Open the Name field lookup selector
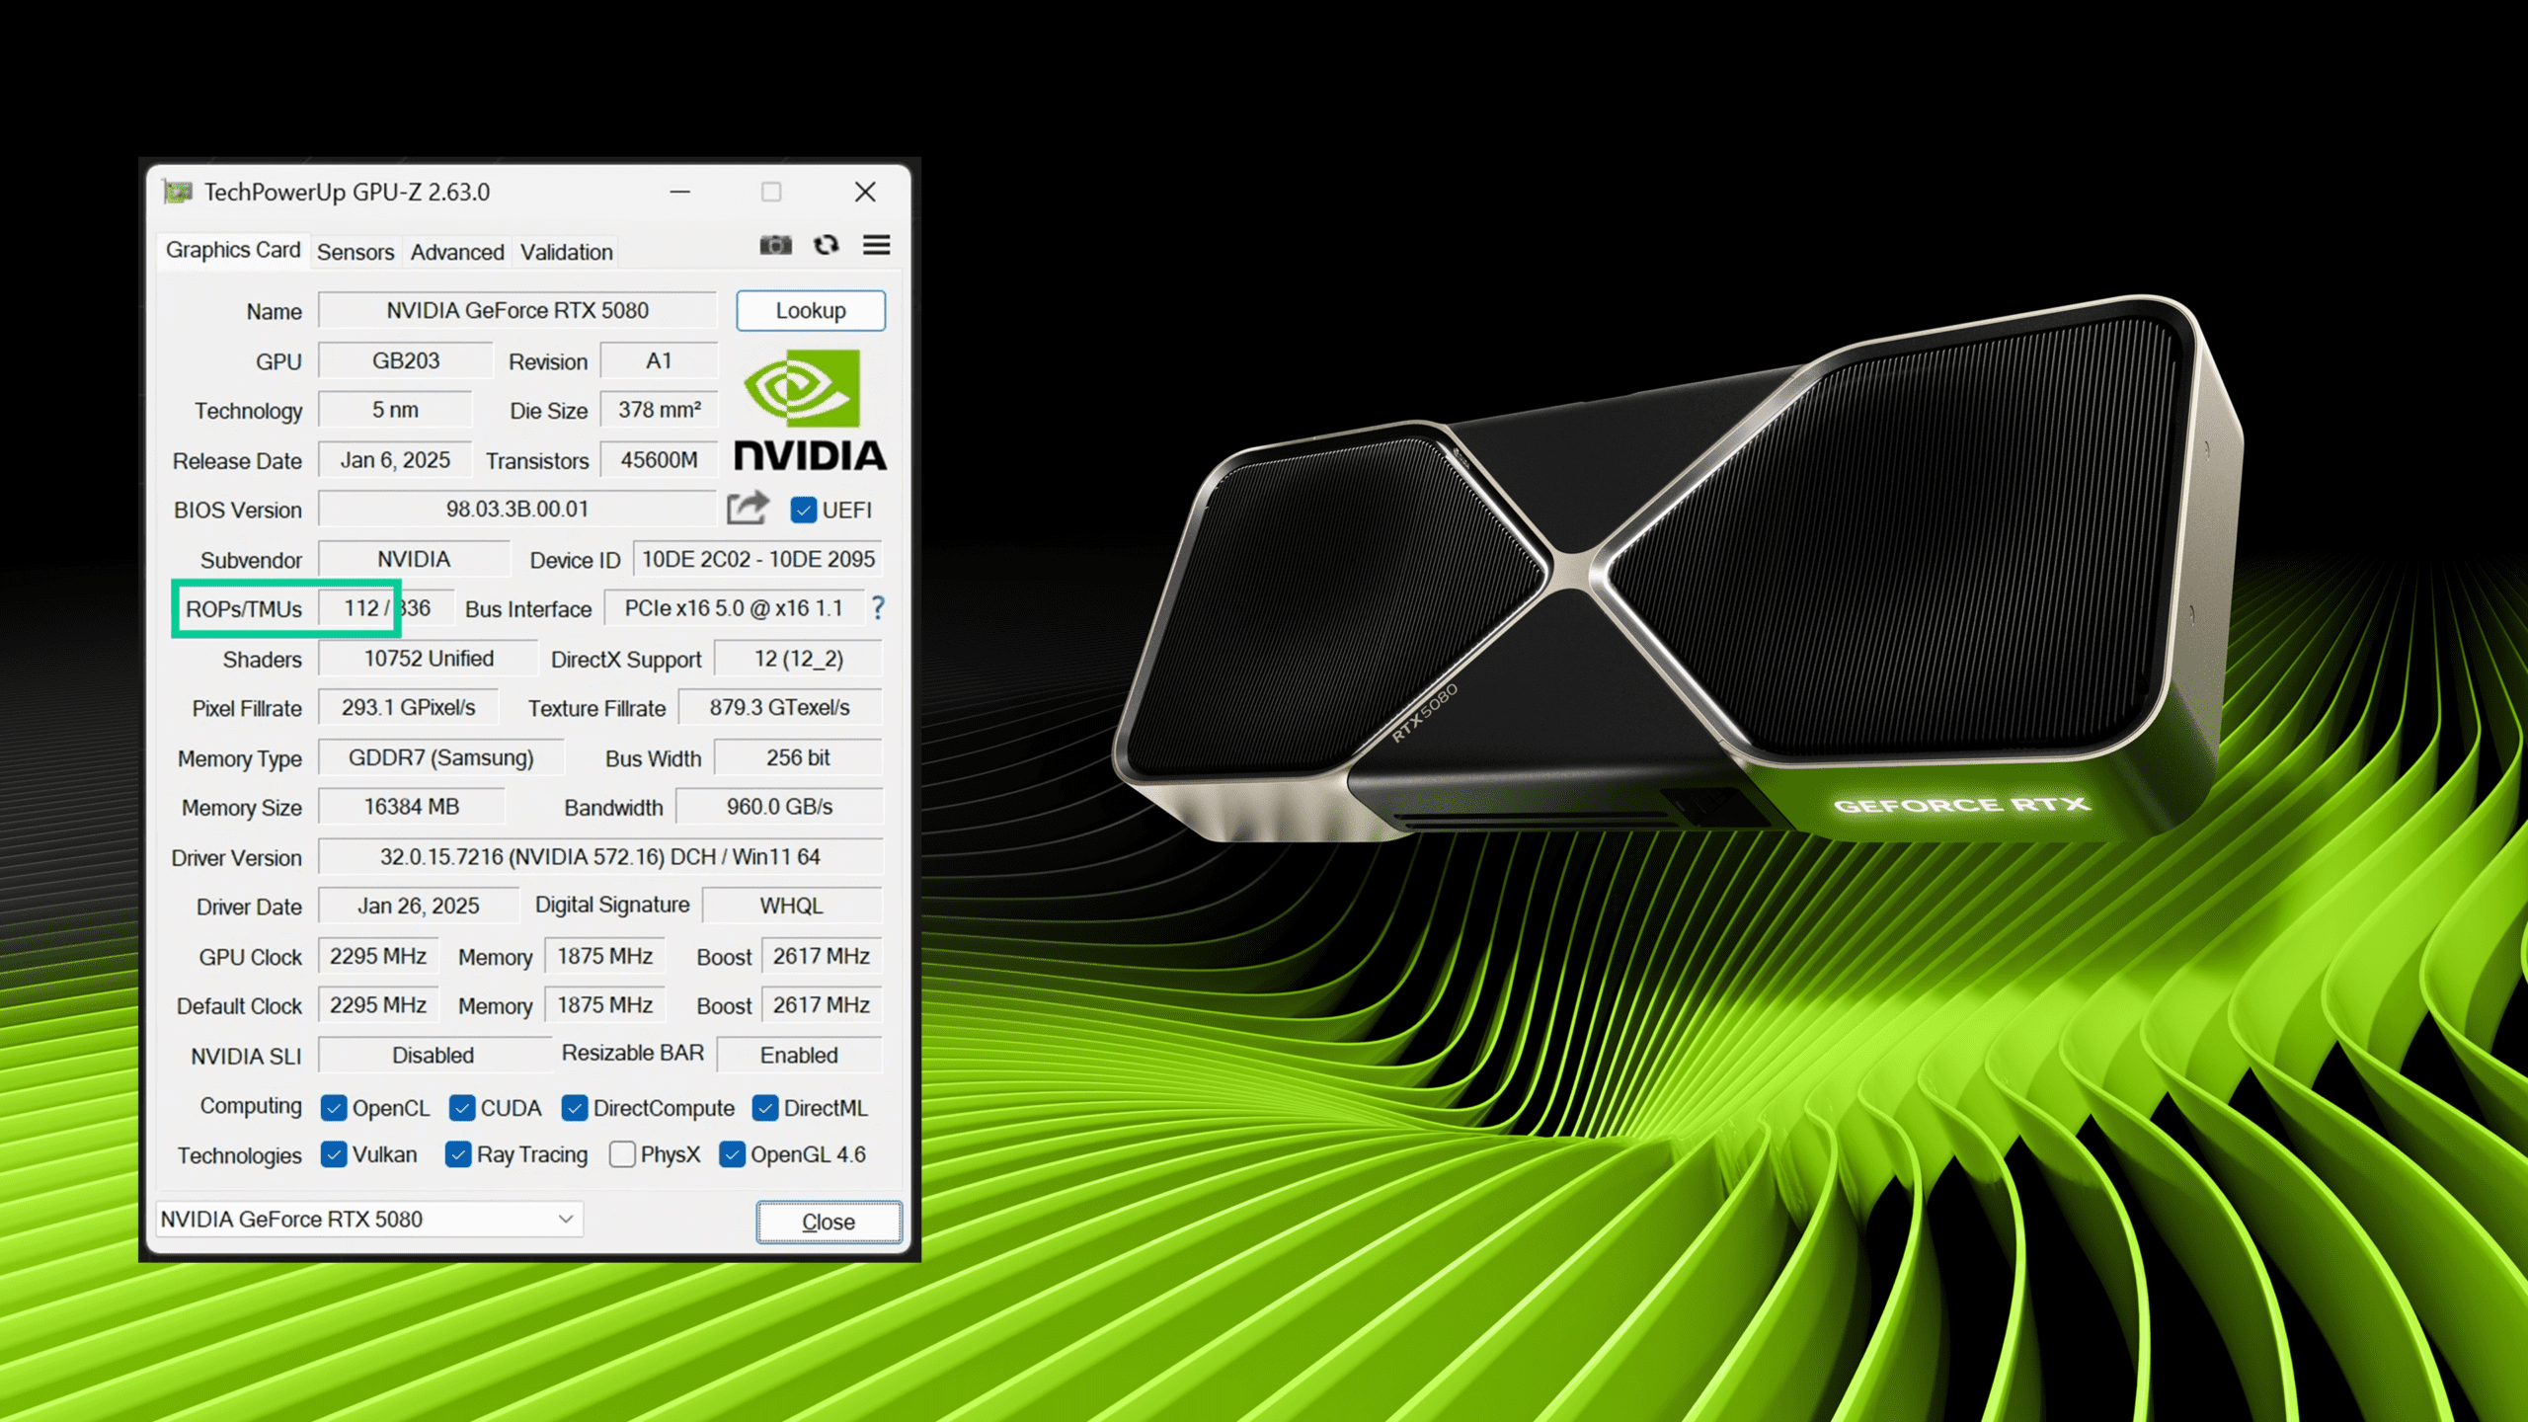This screenshot has height=1422, width=2528. point(516,309)
